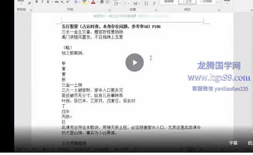Expand the highlight color dropdown arrow

click(88, 2)
